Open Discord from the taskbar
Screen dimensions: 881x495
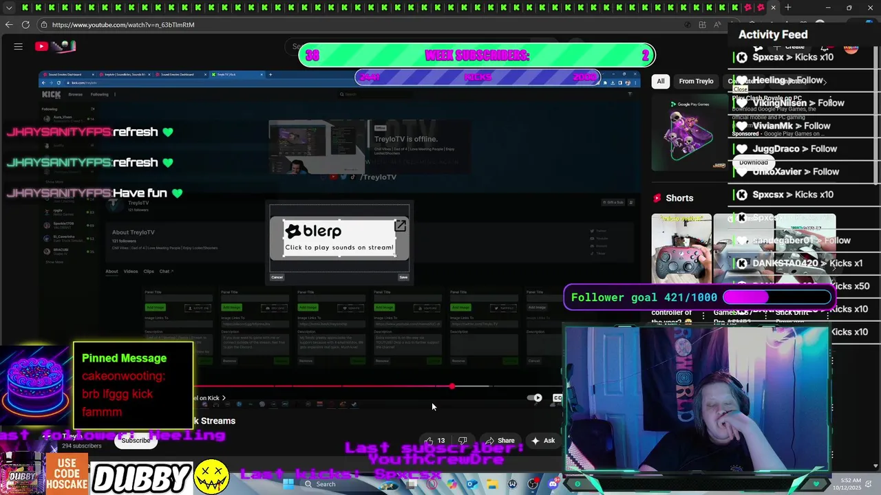coord(553,484)
